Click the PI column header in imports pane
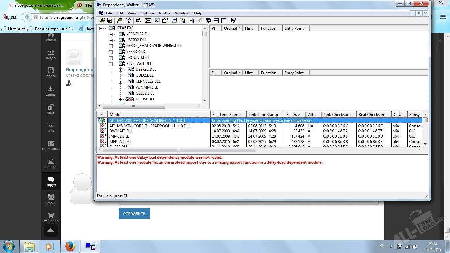The image size is (450, 253). 216,28
